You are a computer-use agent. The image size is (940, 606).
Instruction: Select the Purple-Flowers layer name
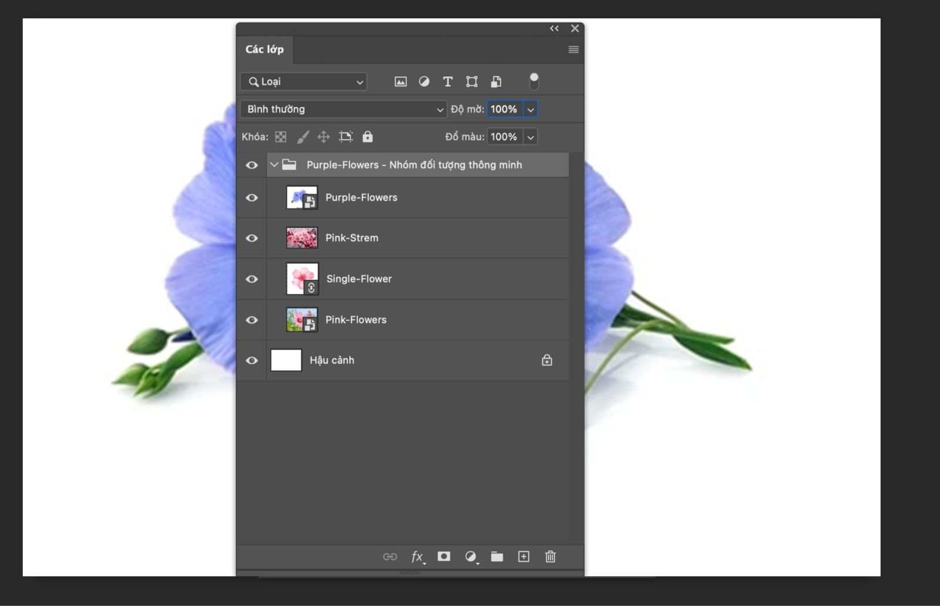(361, 198)
